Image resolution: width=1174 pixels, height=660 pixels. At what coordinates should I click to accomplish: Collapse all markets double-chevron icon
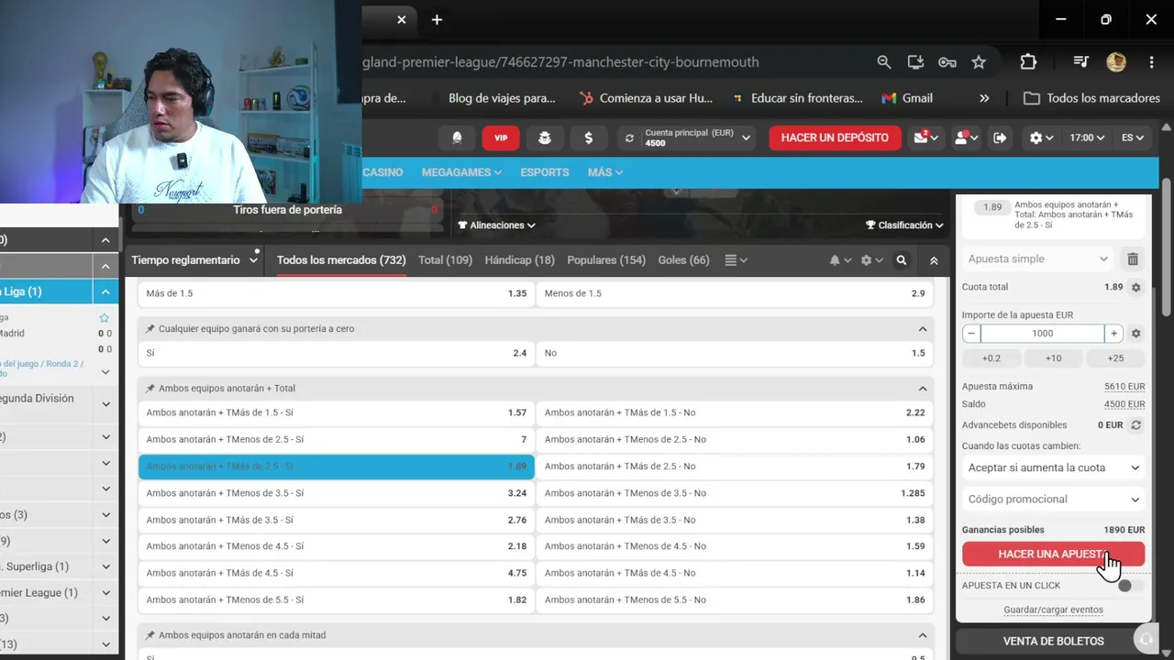pyautogui.click(x=934, y=260)
